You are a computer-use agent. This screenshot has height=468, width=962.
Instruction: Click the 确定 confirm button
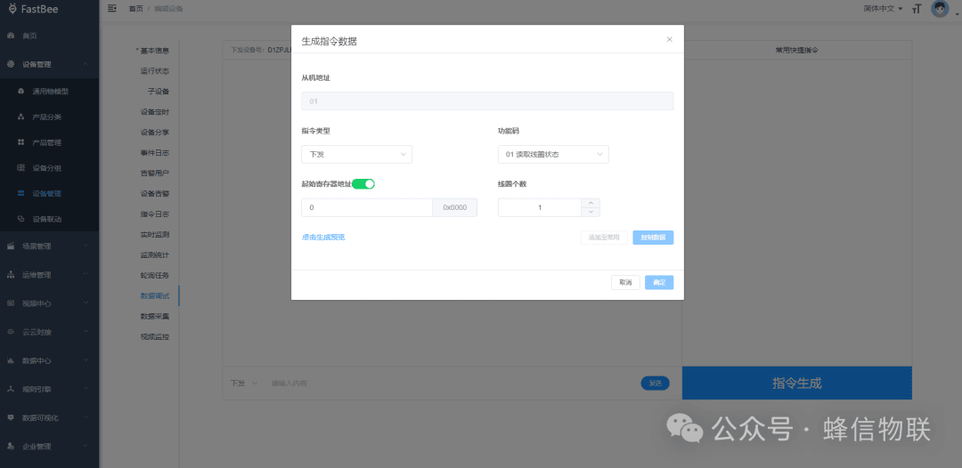(659, 282)
